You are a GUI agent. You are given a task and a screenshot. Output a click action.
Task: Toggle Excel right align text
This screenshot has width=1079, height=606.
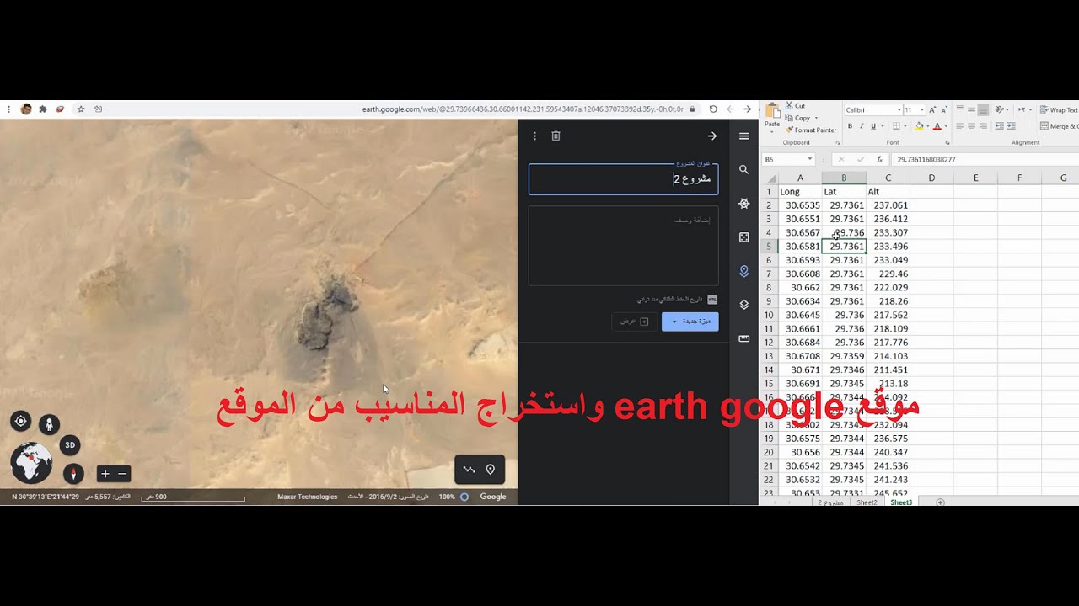(x=984, y=126)
